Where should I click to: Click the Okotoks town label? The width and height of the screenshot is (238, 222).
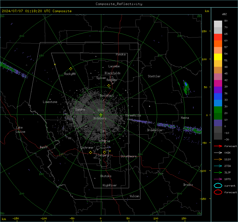[106, 176]
